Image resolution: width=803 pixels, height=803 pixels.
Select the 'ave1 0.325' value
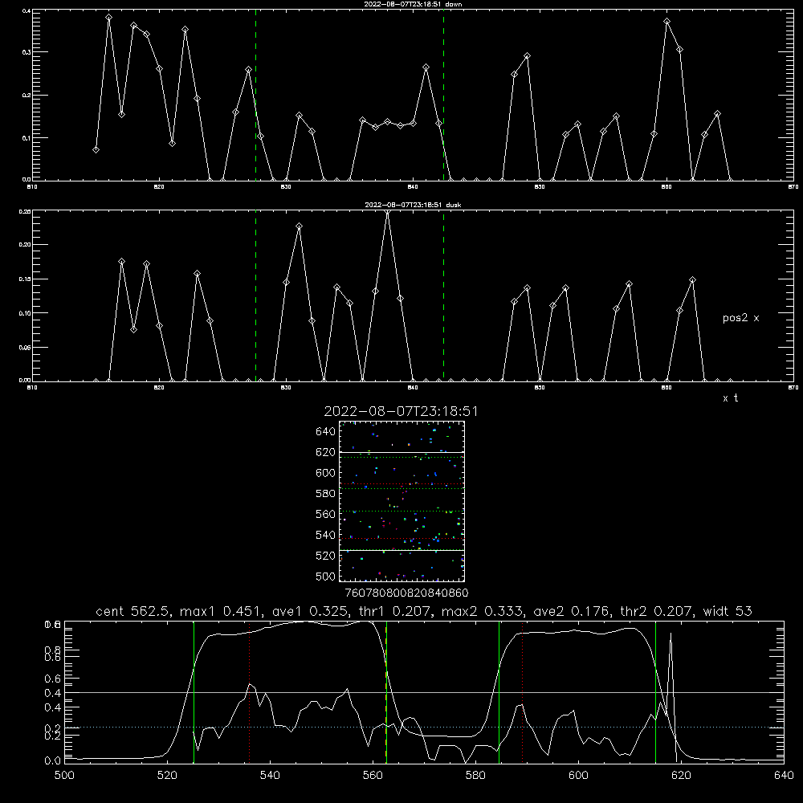[312, 611]
